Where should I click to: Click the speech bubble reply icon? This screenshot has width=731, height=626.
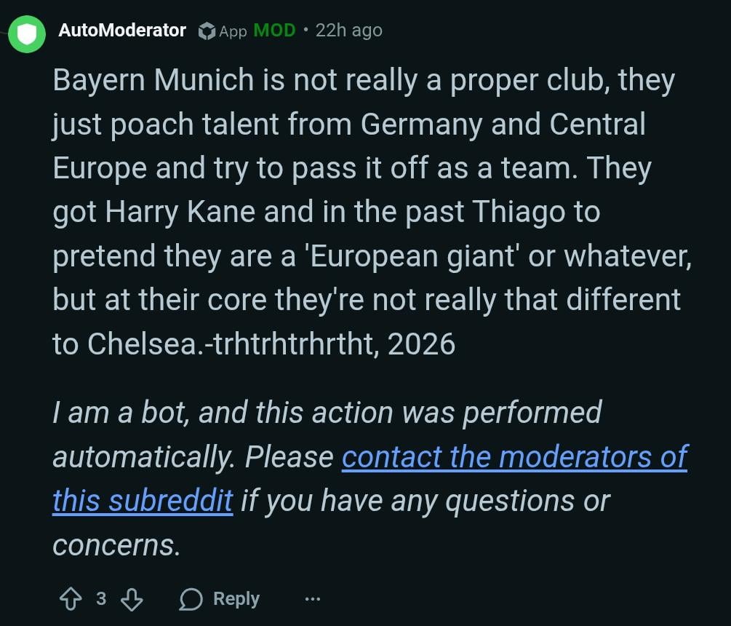coord(191,598)
